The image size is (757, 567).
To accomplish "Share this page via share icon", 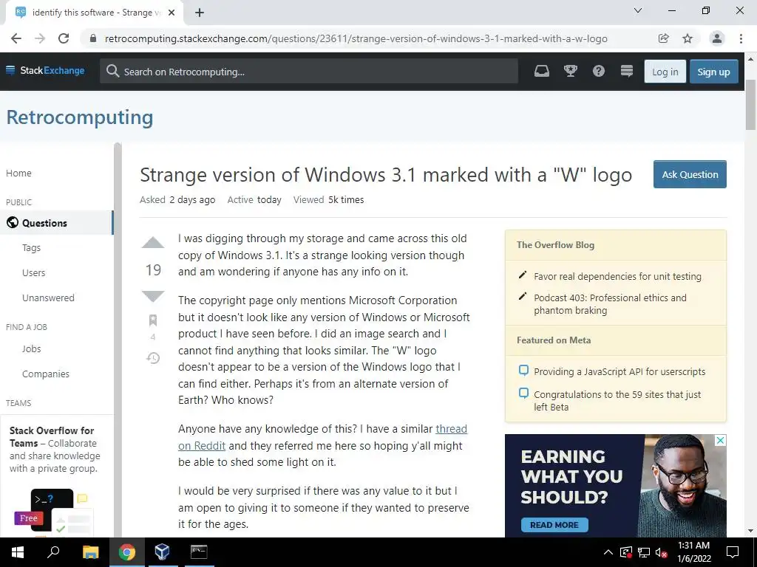I will click(663, 38).
